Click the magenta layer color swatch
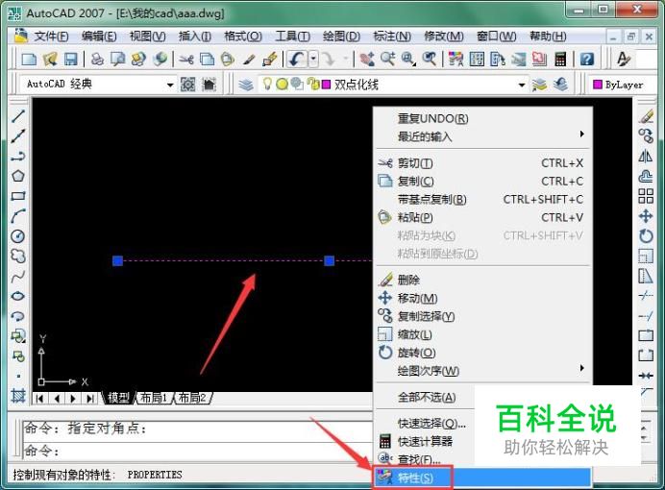 click(326, 85)
